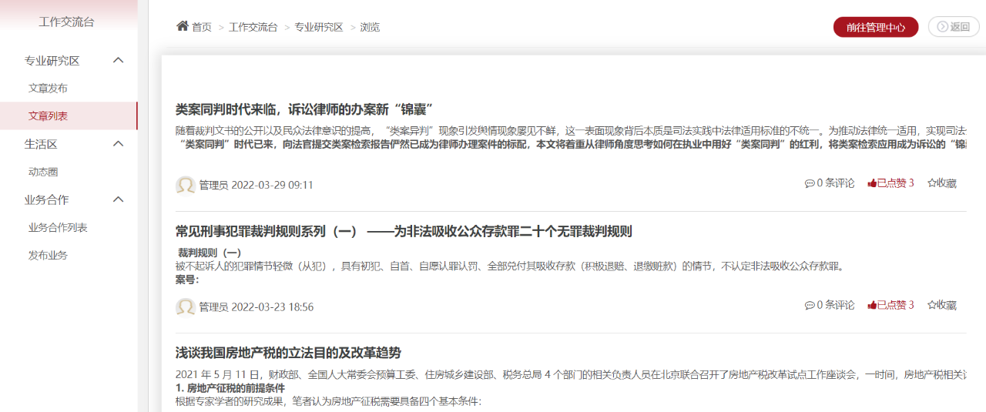Go to 工作交流台 breadcrumb link

click(x=253, y=27)
